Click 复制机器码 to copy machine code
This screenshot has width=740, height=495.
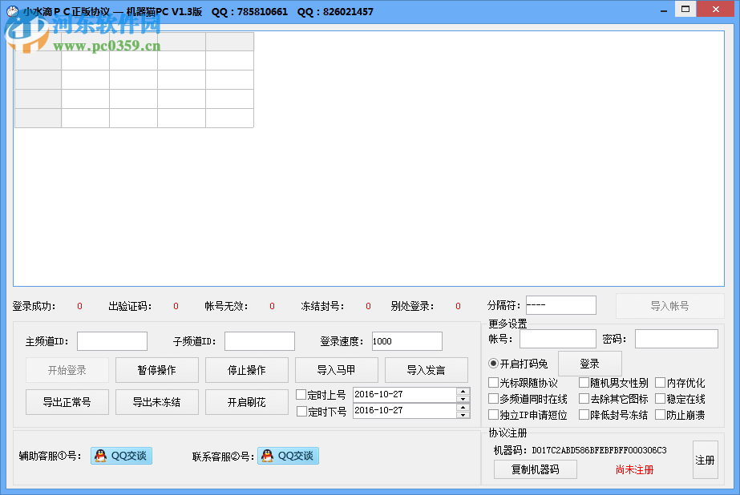(535, 469)
